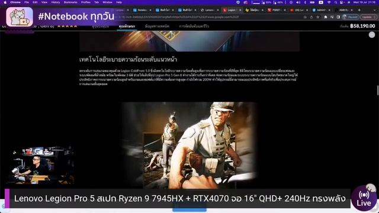Click the Paused profile button
Screen dimensions: 379x213
[x=351, y=17]
